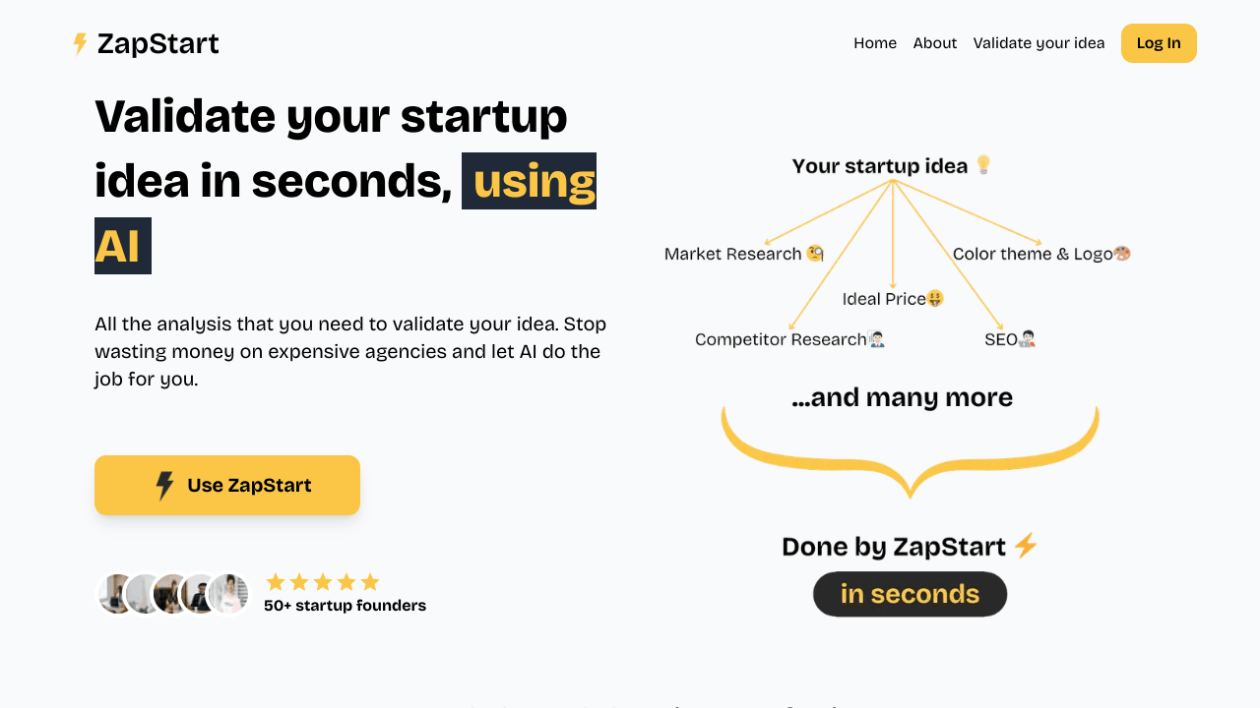The height and width of the screenshot is (708, 1260).
Task: Click the first founder avatar photo
Action: click(111, 593)
